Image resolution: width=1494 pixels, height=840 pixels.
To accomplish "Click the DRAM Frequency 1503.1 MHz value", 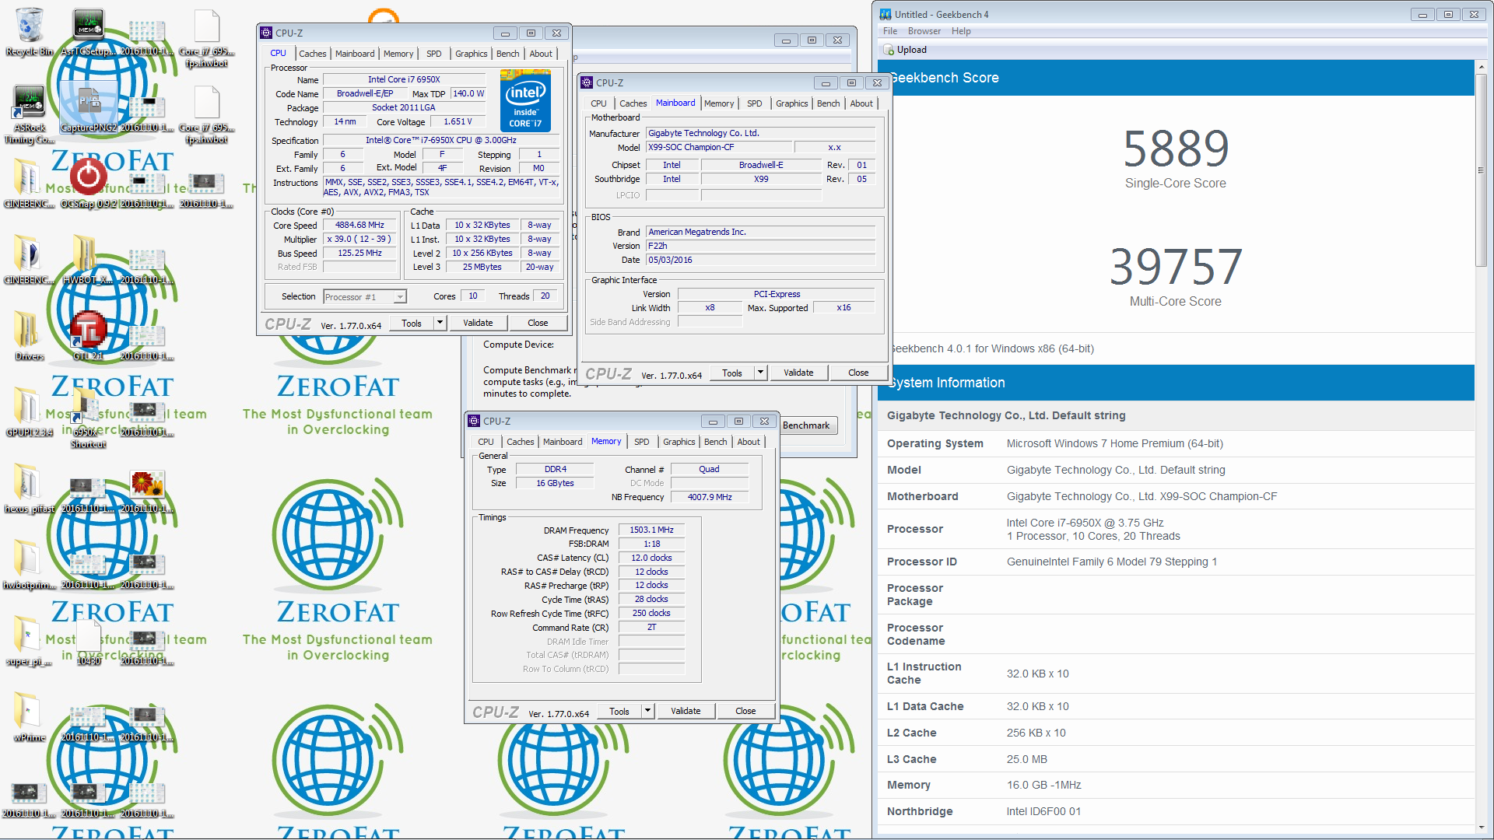I will 652,530.
